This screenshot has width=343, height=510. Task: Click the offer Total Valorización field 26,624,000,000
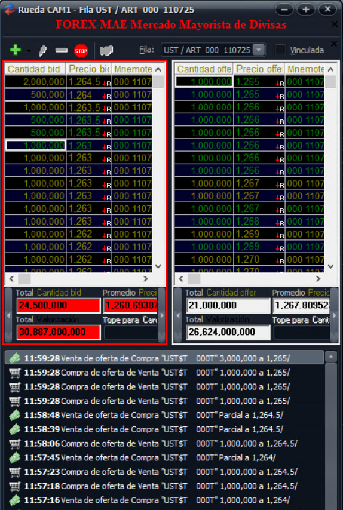coord(228,332)
